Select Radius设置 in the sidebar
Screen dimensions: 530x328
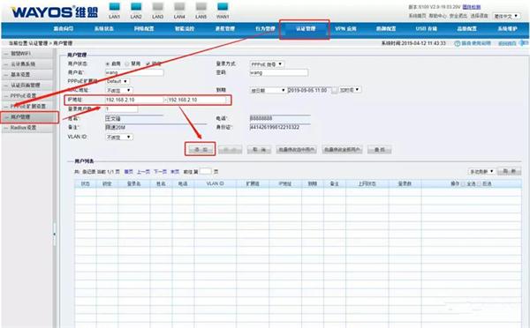27,128
